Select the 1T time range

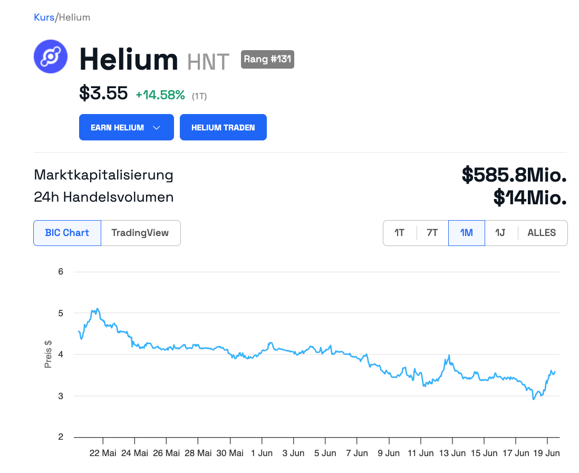400,233
